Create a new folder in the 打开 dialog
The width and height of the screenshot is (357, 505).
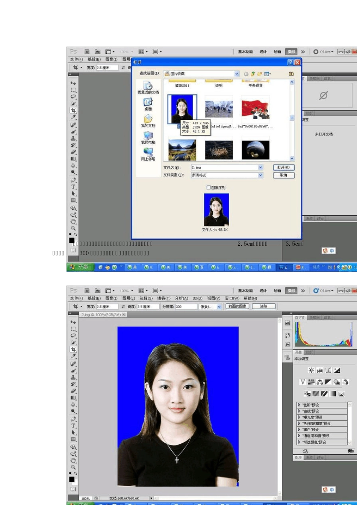[x=260, y=74]
